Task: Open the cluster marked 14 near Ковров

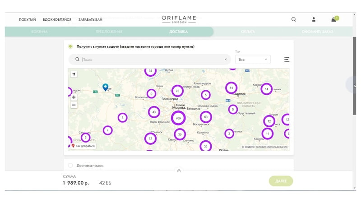Action: [x=266, y=89]
